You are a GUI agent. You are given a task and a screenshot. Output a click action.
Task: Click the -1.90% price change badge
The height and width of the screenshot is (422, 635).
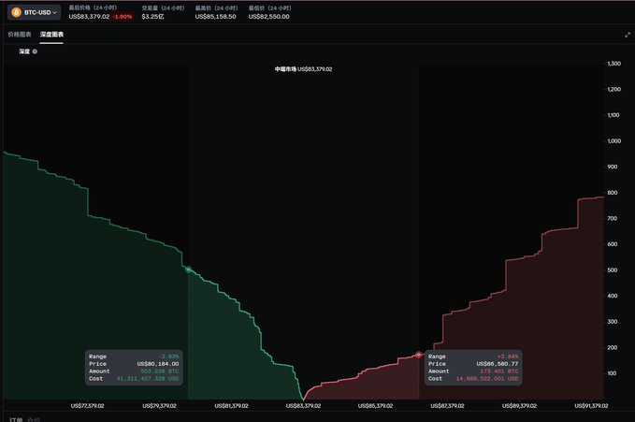(123, 17)
